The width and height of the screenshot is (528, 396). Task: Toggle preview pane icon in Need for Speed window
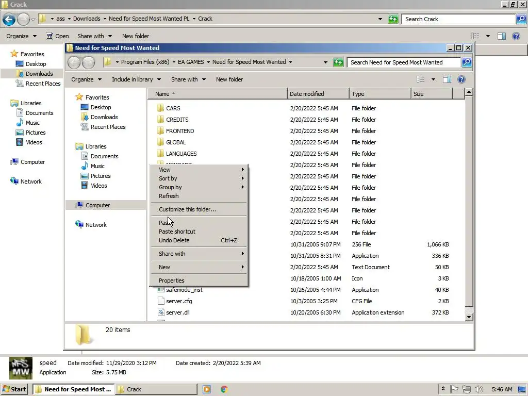pyautogui.click(x=447, y=79)
